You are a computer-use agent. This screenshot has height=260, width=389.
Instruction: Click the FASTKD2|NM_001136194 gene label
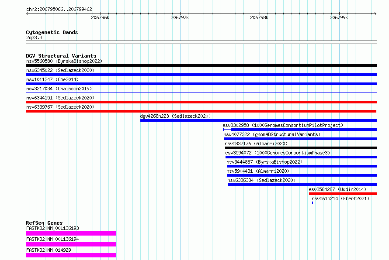[x=52, y=239]
